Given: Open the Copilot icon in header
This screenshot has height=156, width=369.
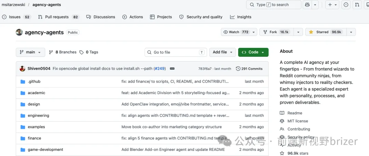Looking at the screenshot, I should tap(307, 5).
